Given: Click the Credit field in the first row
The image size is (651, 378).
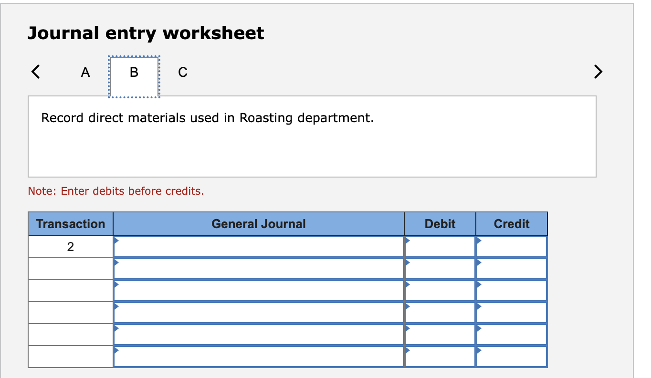Looking at the screenshot, I should coord(511,246).
